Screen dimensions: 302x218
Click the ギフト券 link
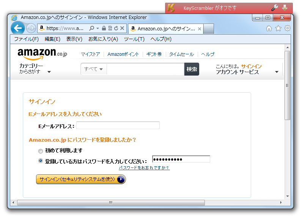pyautogui.click(x=154, y=54)
